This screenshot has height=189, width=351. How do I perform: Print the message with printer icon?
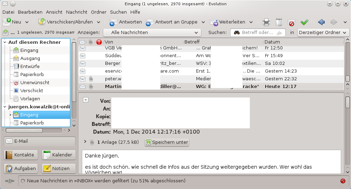[x=266, y=22]
